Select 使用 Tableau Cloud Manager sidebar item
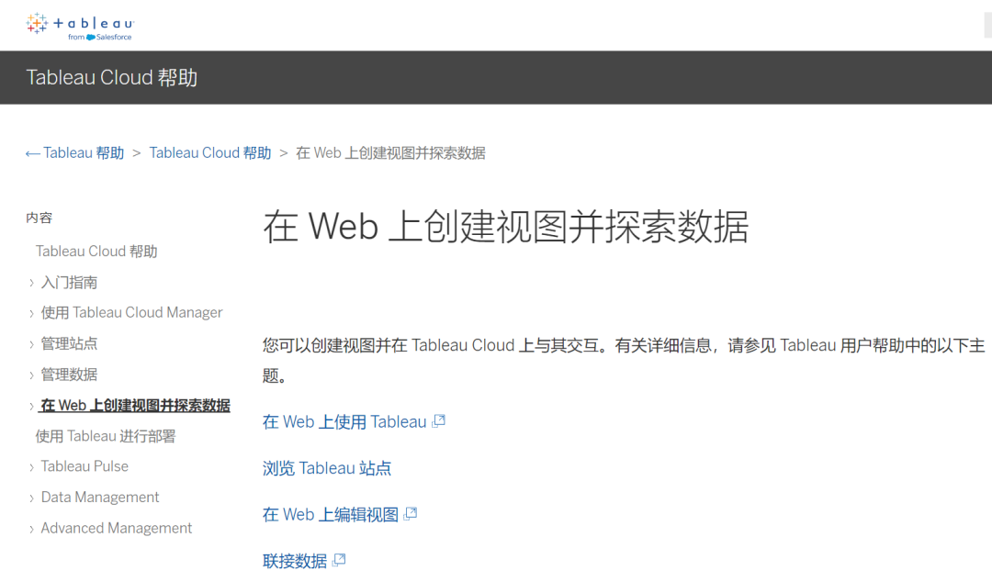 point(131,312)
